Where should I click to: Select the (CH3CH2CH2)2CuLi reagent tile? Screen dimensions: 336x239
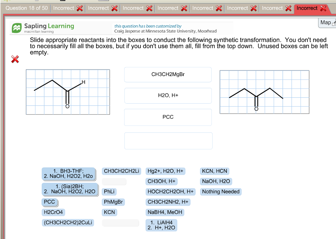(x=68, y=223)
